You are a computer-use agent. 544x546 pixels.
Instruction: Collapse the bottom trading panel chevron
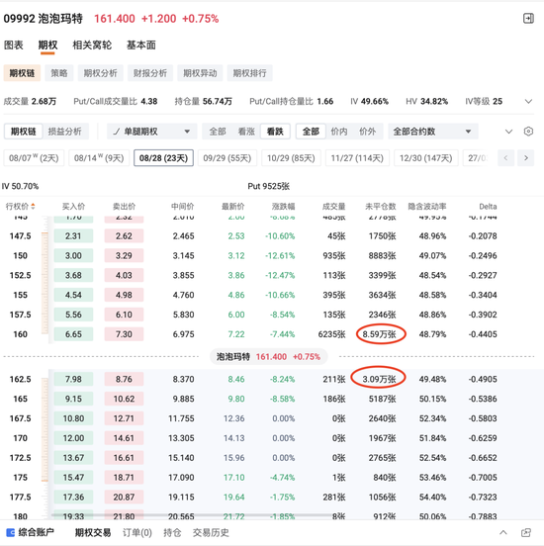pyautogui.click(x=503, y=532)
